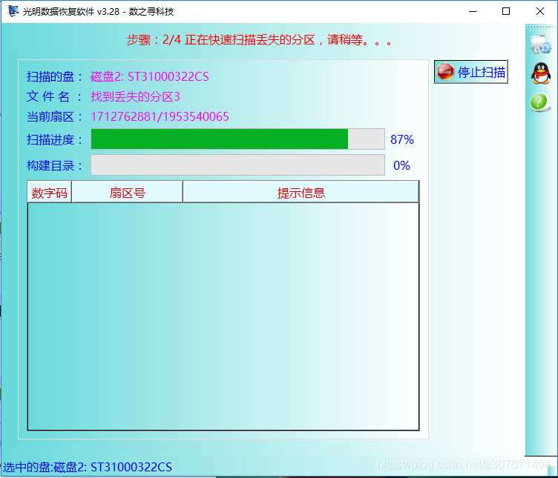Viewport: 558px width, 478px height.
Task: Click the step 2/4 status message
Action: 260,40
